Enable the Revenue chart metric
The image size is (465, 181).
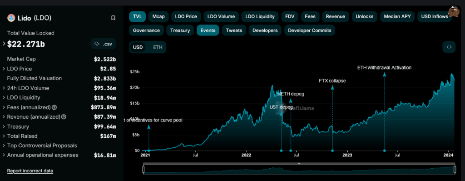coord(336,16)
